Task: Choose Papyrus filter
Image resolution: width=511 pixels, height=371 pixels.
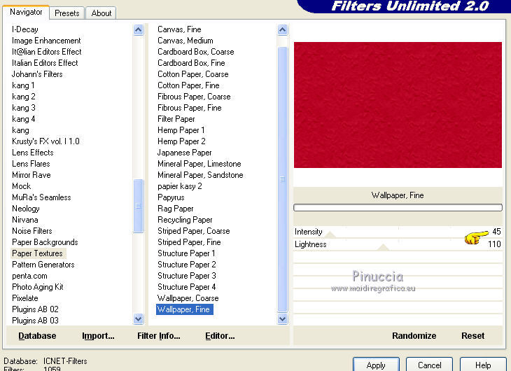Action: click(171, 197)
